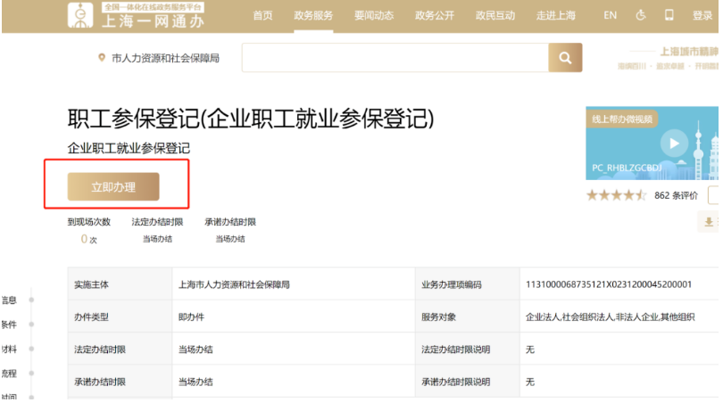Focus the search input field
The height and width of the screenshot is (403, 723).
click(x=394, y=58)
